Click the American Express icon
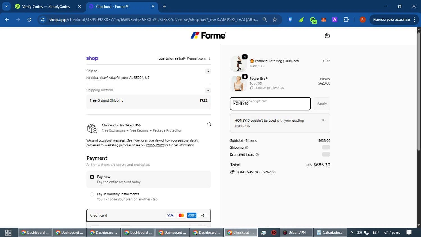 tap(192, 215)
